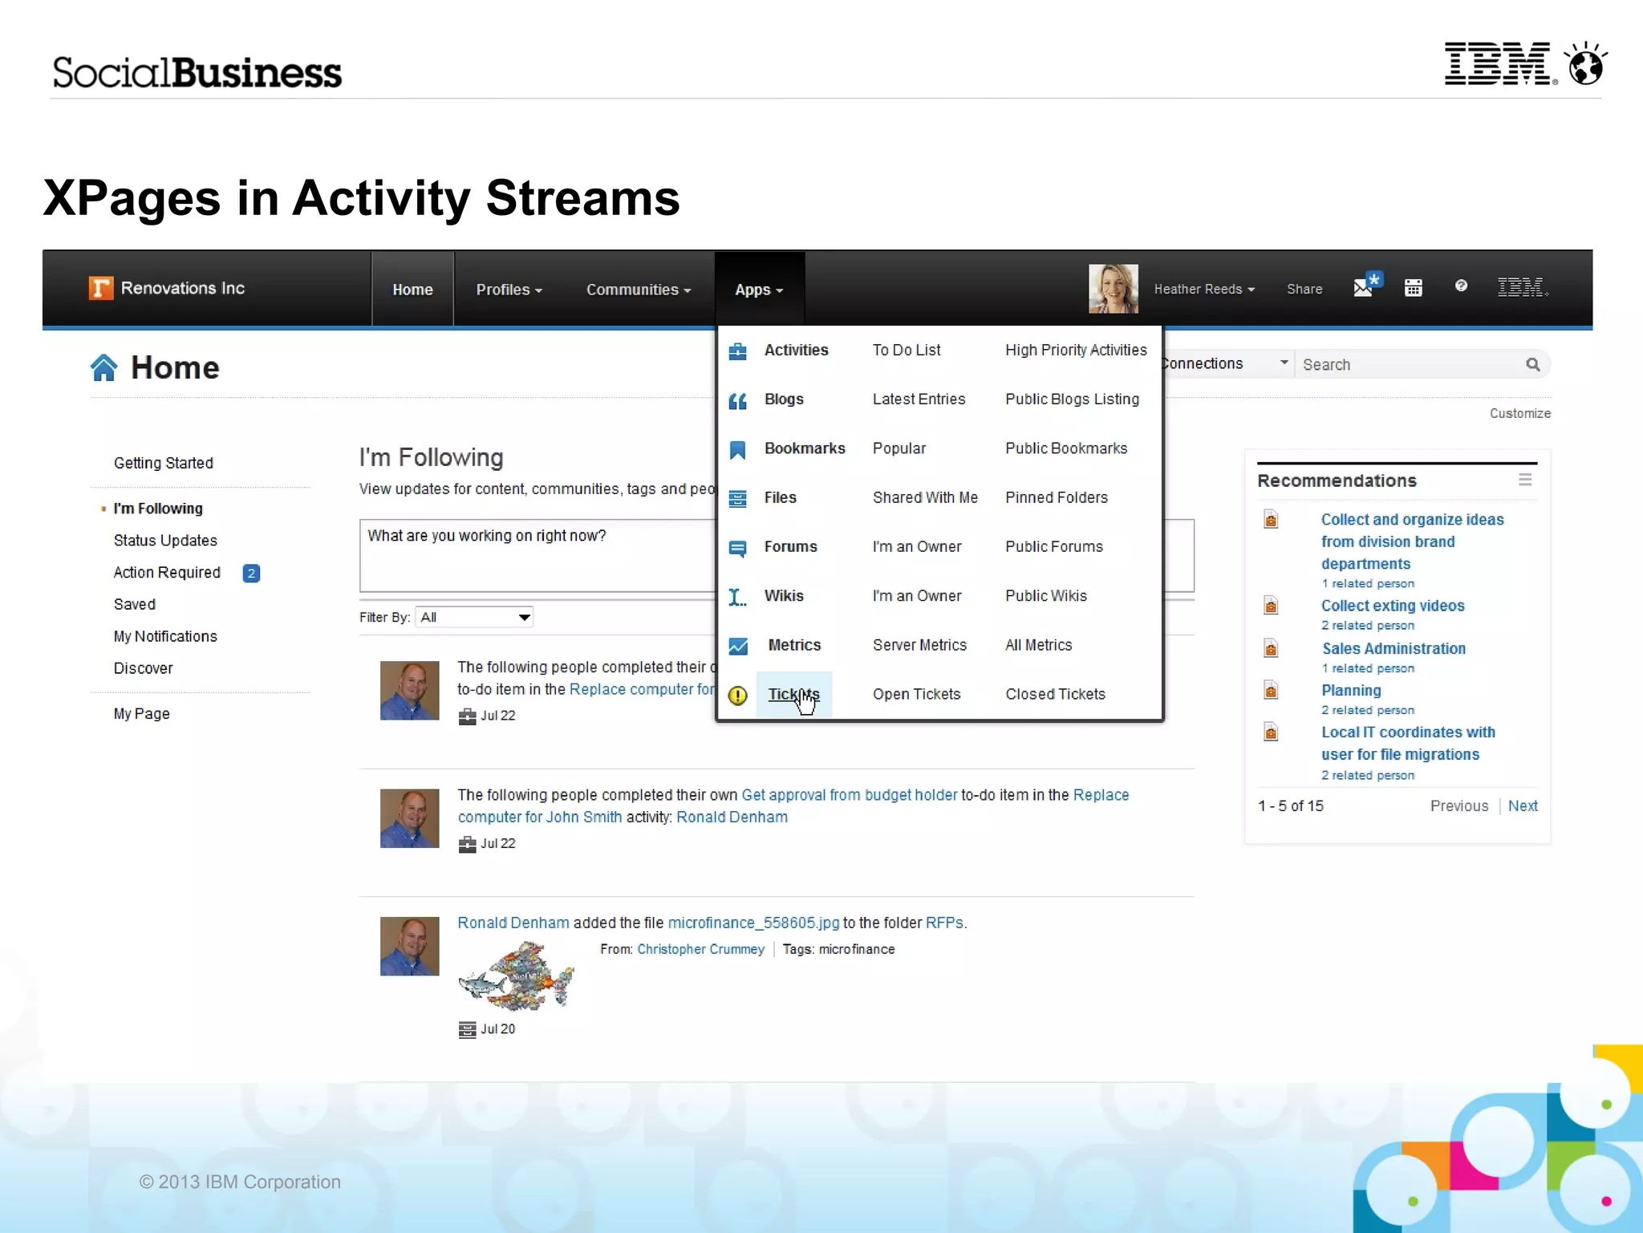Image resolution: width=1643 pixels, height=1233 pixels.
Task: Select Public Wikis menu entry
Action: pos(1046,595)
